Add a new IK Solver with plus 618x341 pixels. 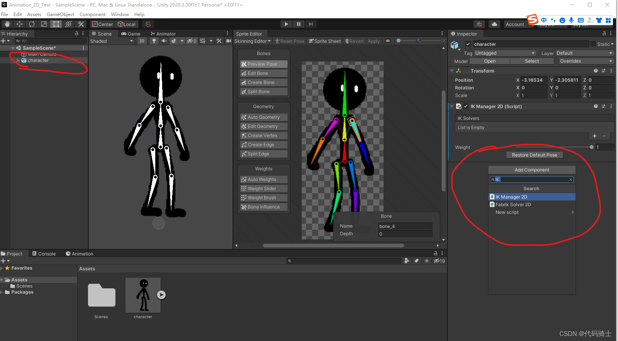pyautogui.click(x=595, y=136)
